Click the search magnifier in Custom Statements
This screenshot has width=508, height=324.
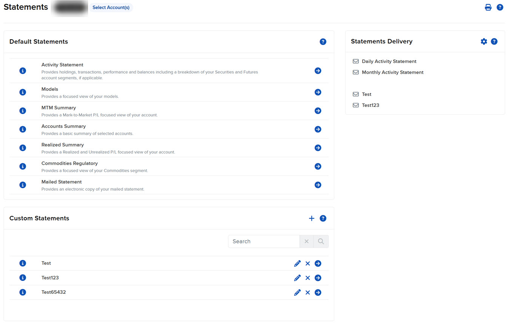[x=321, y=241]
